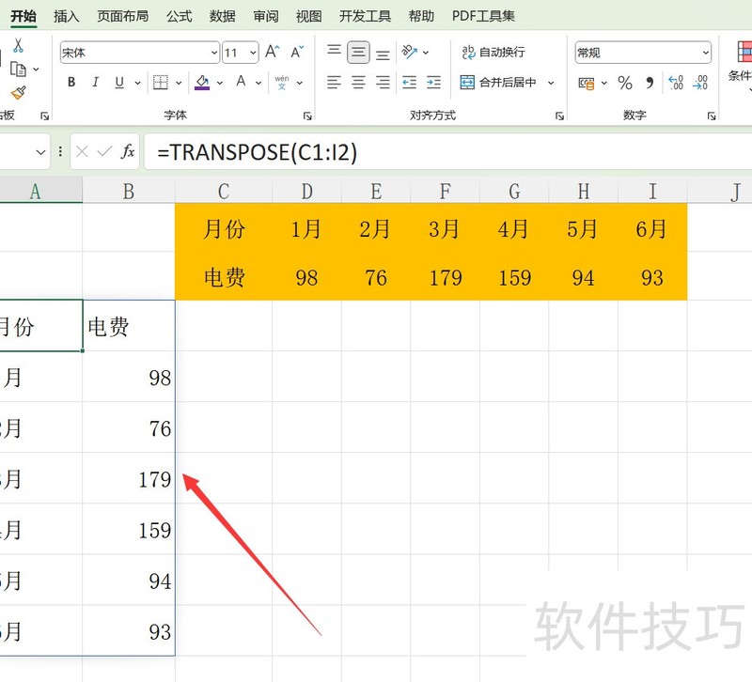
Task: Open the PDF工具集 tab
Action: [483, 16]
